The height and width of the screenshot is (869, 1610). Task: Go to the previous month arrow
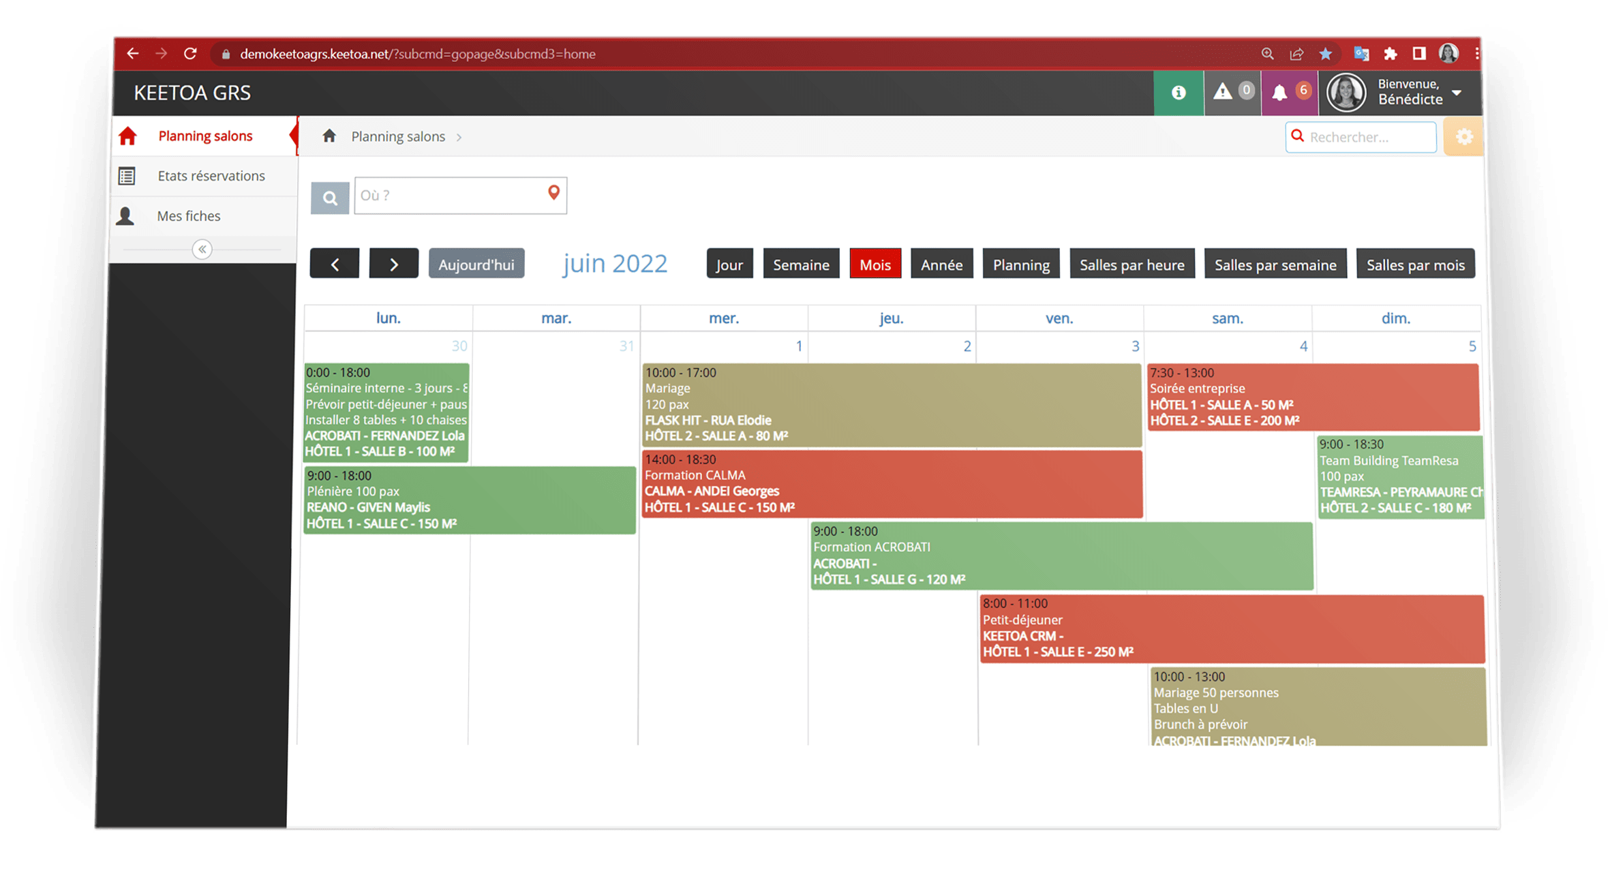click(x=335, y=264)
